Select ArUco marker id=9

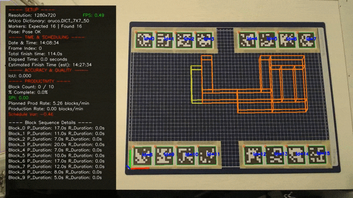[164, 155]
